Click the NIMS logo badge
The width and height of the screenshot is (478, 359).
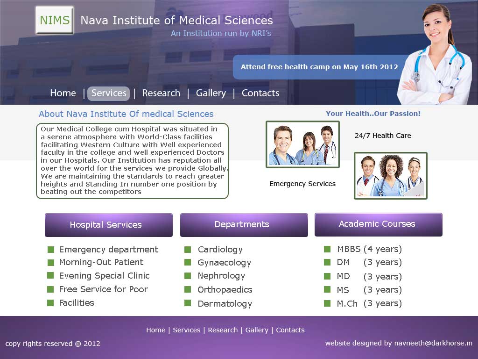click(x=55, y=20)
